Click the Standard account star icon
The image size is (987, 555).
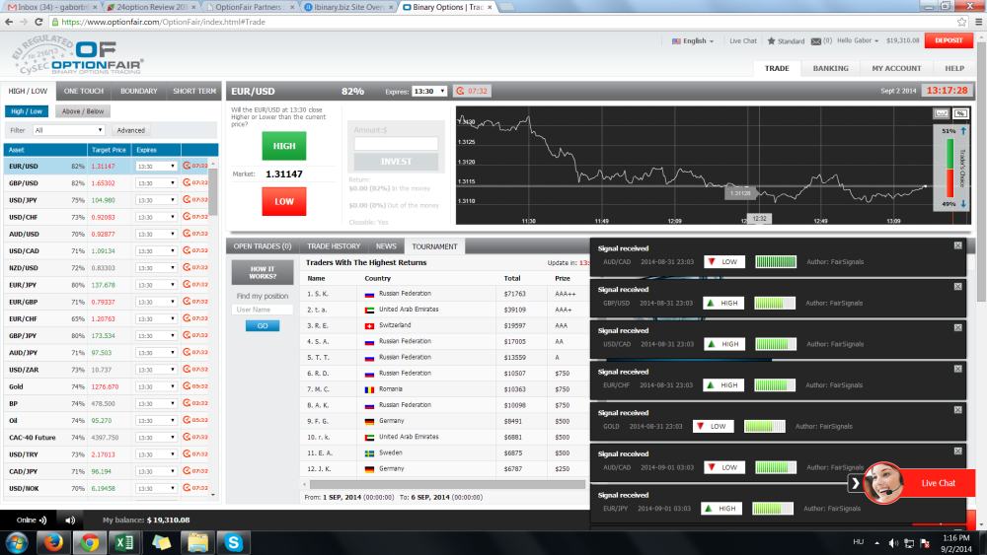(771, 40)
